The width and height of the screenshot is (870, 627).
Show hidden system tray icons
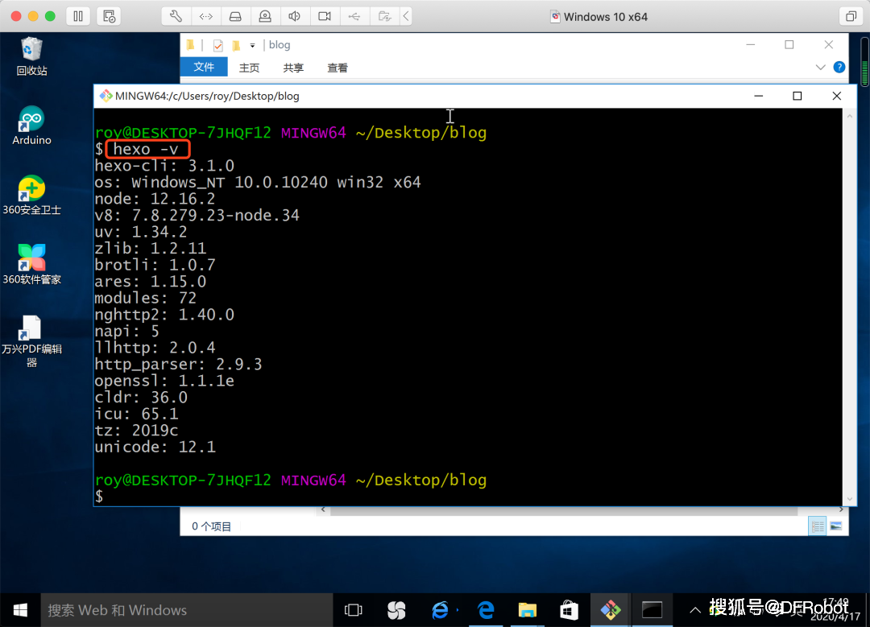click(694, 610)
